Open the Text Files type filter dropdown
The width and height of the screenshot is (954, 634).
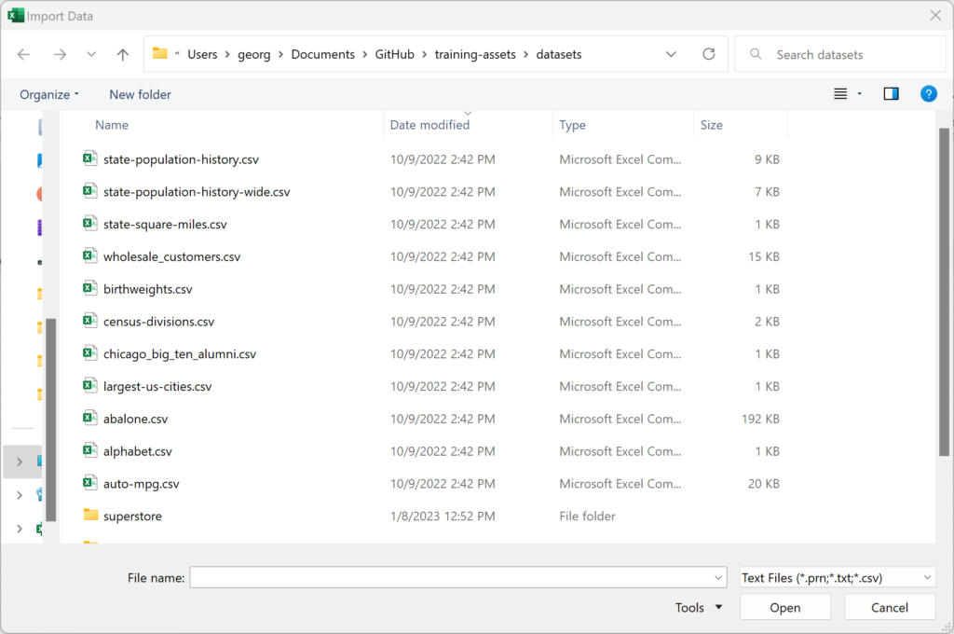click(837, 578)
